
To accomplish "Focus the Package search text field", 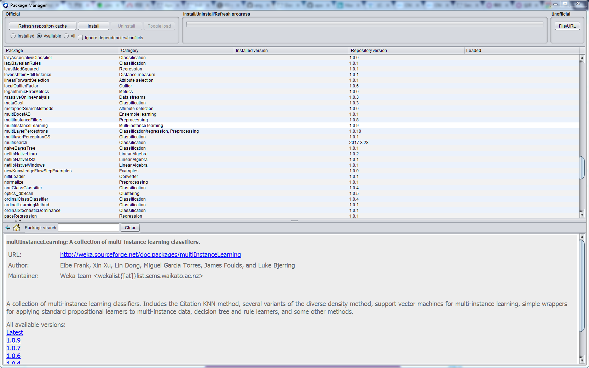I will [x=88, y=228].
